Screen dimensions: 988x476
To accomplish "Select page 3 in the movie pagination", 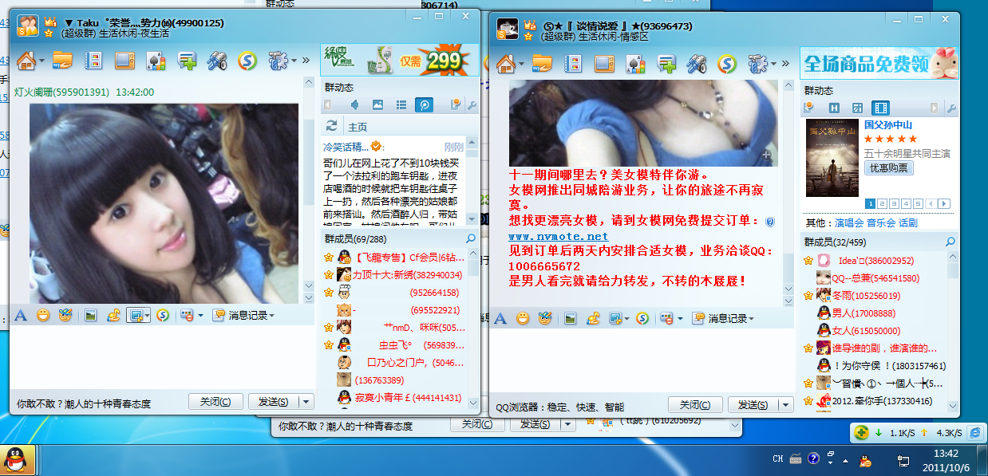I will [x=894, y=204].
